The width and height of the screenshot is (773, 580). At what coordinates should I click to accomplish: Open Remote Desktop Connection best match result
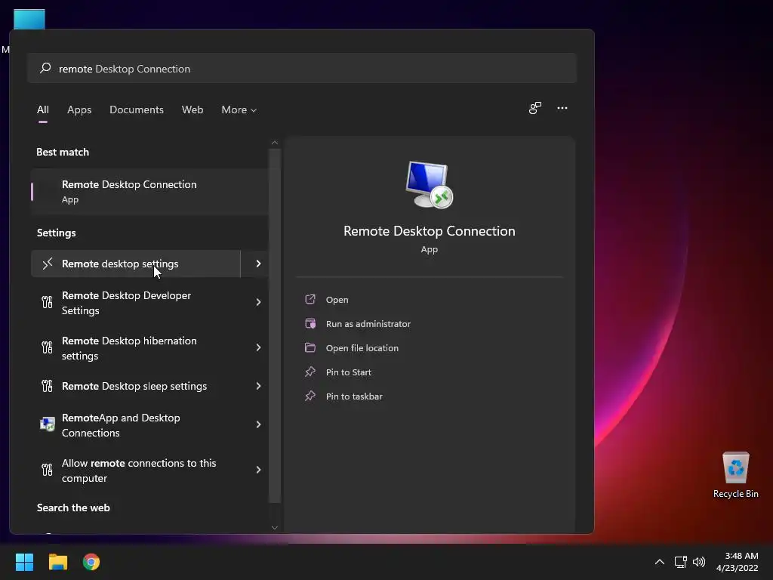click(x=149, y=191)
